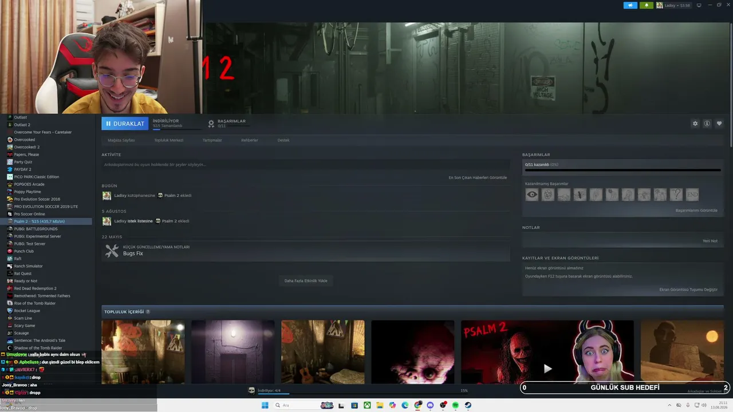Go to the Tartışmalar tab
Image resolution: width=733 pixels, height=412 pixels.
(212, 140)
